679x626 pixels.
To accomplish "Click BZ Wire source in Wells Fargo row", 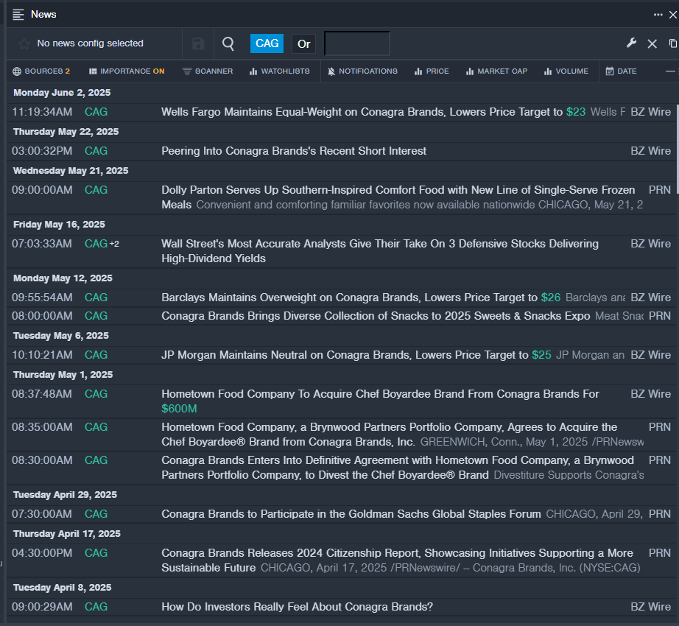I will pyautogui.click(x=651, y=112).
